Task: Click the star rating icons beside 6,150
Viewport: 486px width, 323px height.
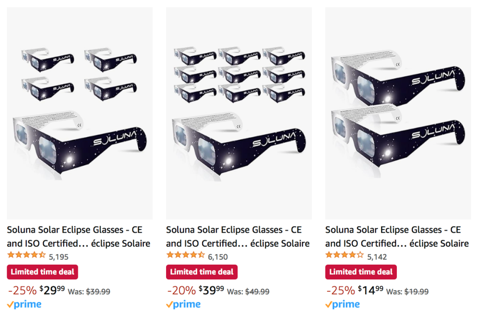Action: click(x=186, y=255)
